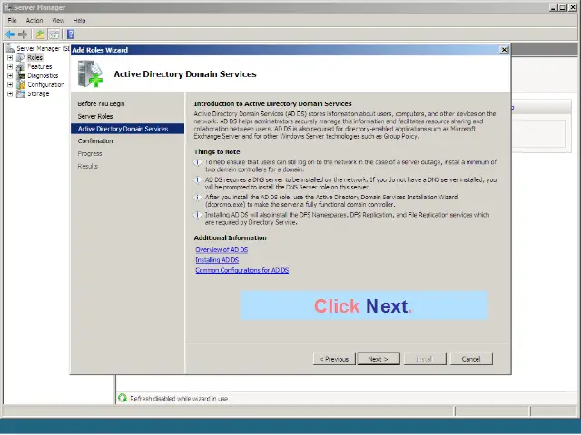
Task: Click the Features node icon in tree
Action: pos(21,67)
